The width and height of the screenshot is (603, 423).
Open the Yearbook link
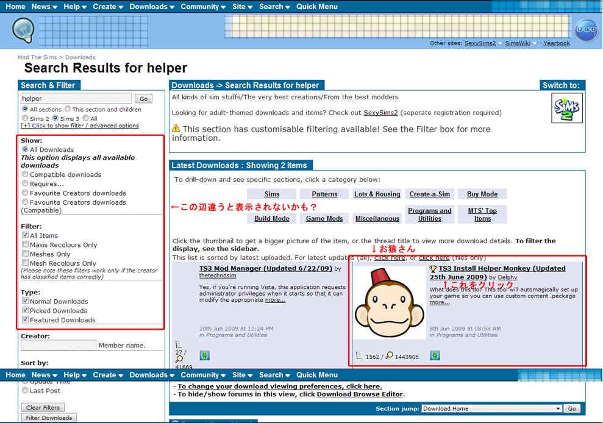click(557, 43)
